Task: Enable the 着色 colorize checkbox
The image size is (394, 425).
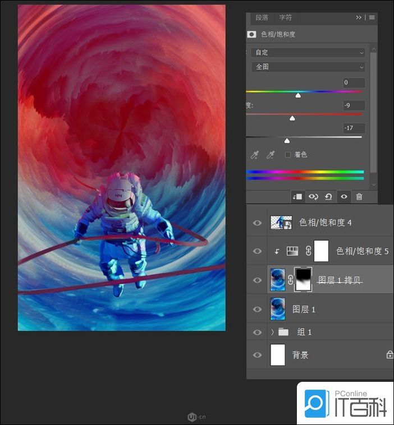Action: pos(288,155)
